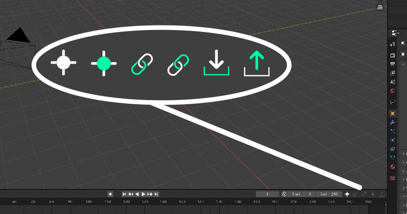The image size is (407, 214).
Task: Click the play animation button
Action: click(x=144, y=194)
